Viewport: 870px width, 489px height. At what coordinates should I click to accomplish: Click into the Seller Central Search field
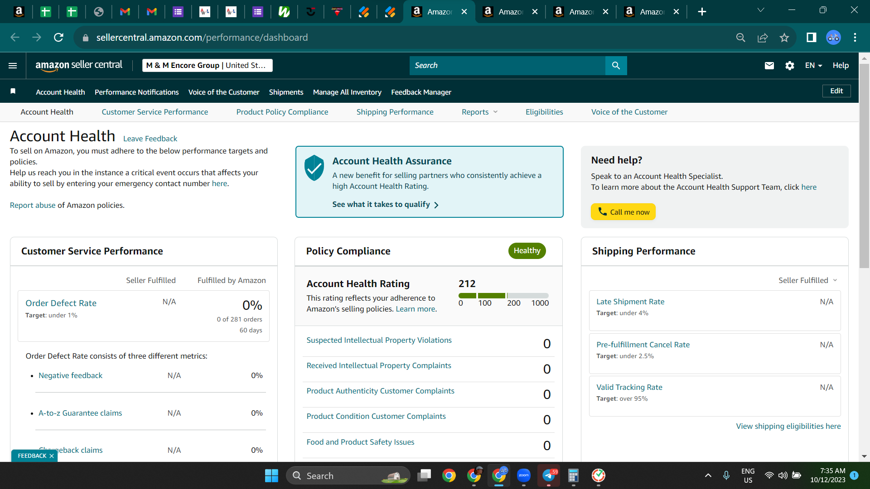click(507, 66)
